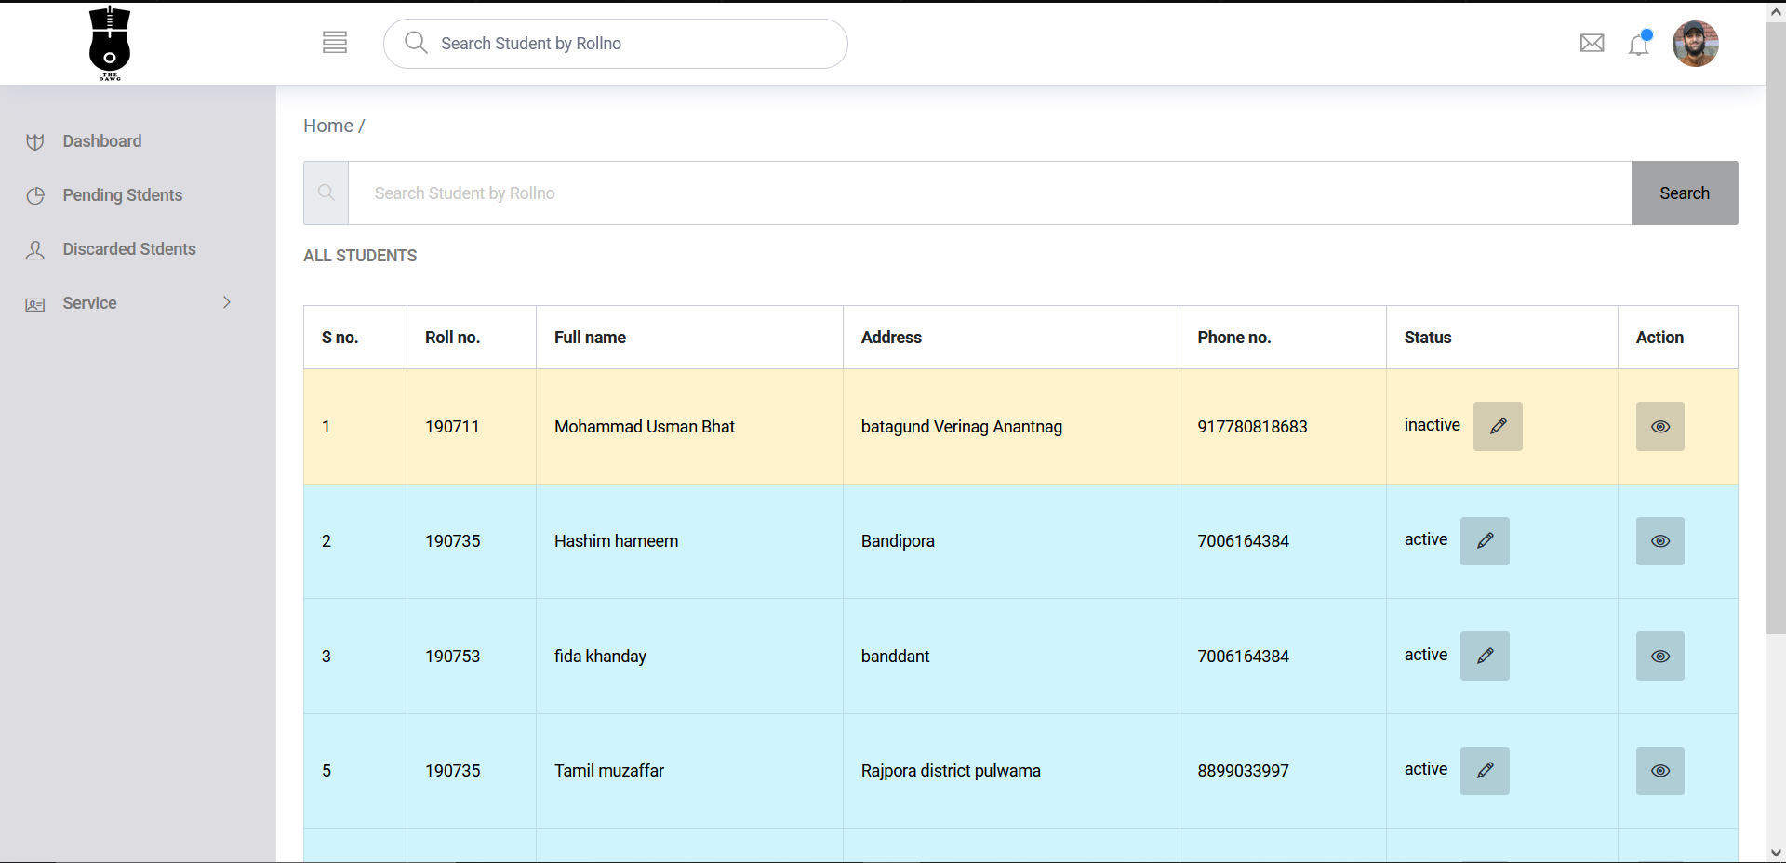The image size is (1786, 863).
Task: Click the name Mohammad Usman Bhat
Action: point(645,427)
